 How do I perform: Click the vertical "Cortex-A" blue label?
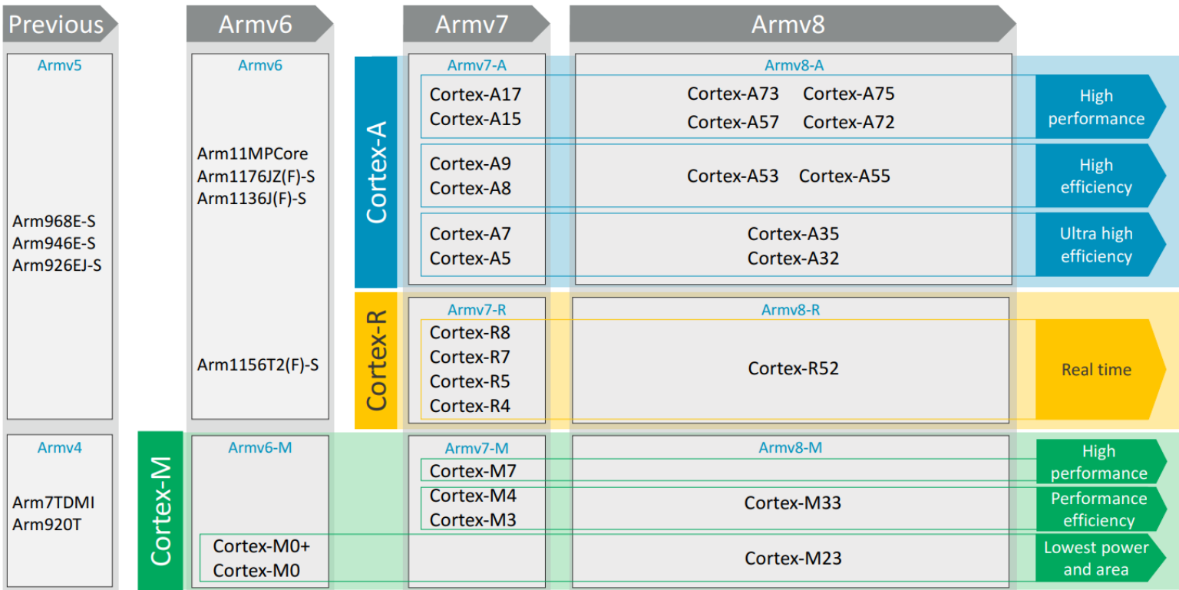point(376,172)
